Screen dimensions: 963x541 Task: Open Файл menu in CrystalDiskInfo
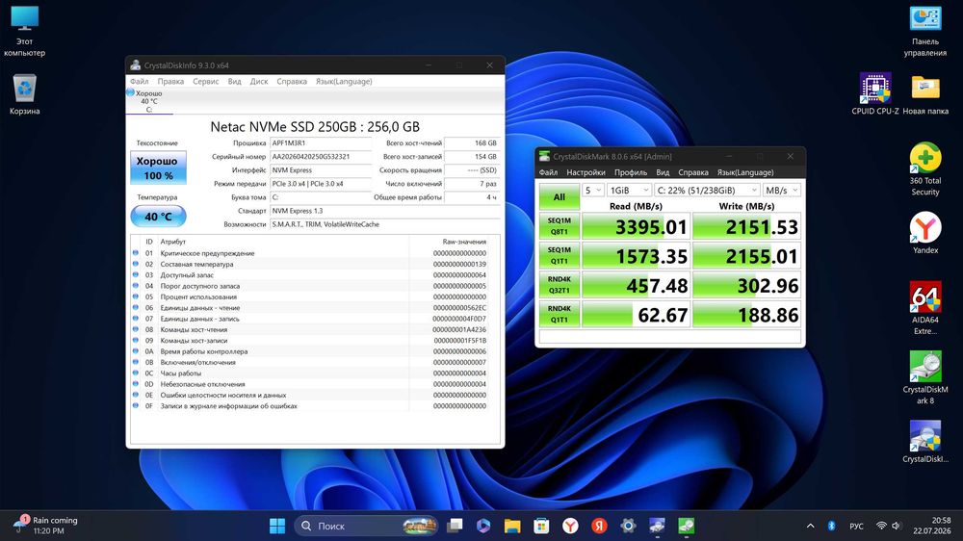pyautogui.click(x=139, y=81)
